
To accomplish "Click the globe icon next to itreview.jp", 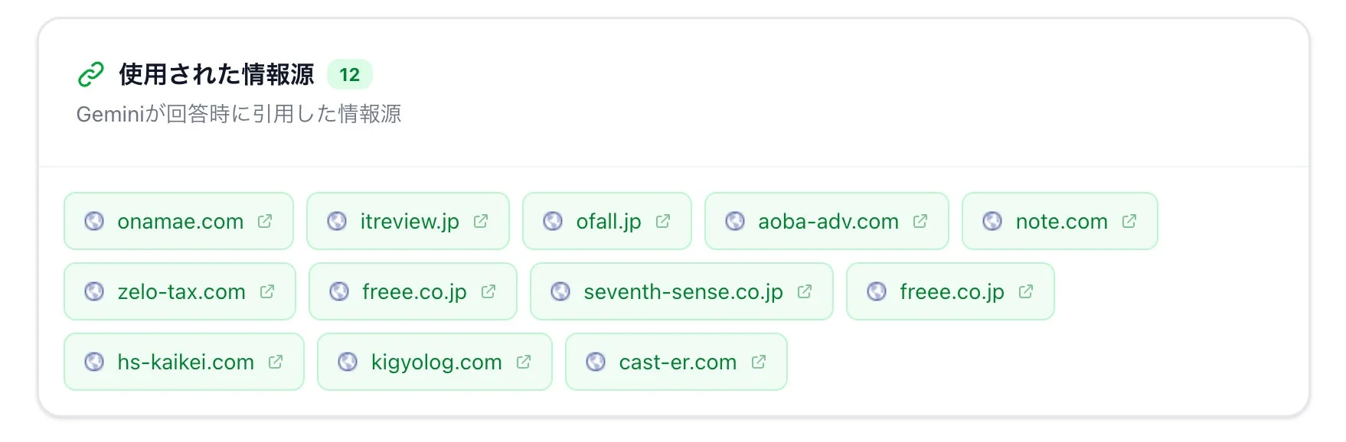I will tap(338, 221).
